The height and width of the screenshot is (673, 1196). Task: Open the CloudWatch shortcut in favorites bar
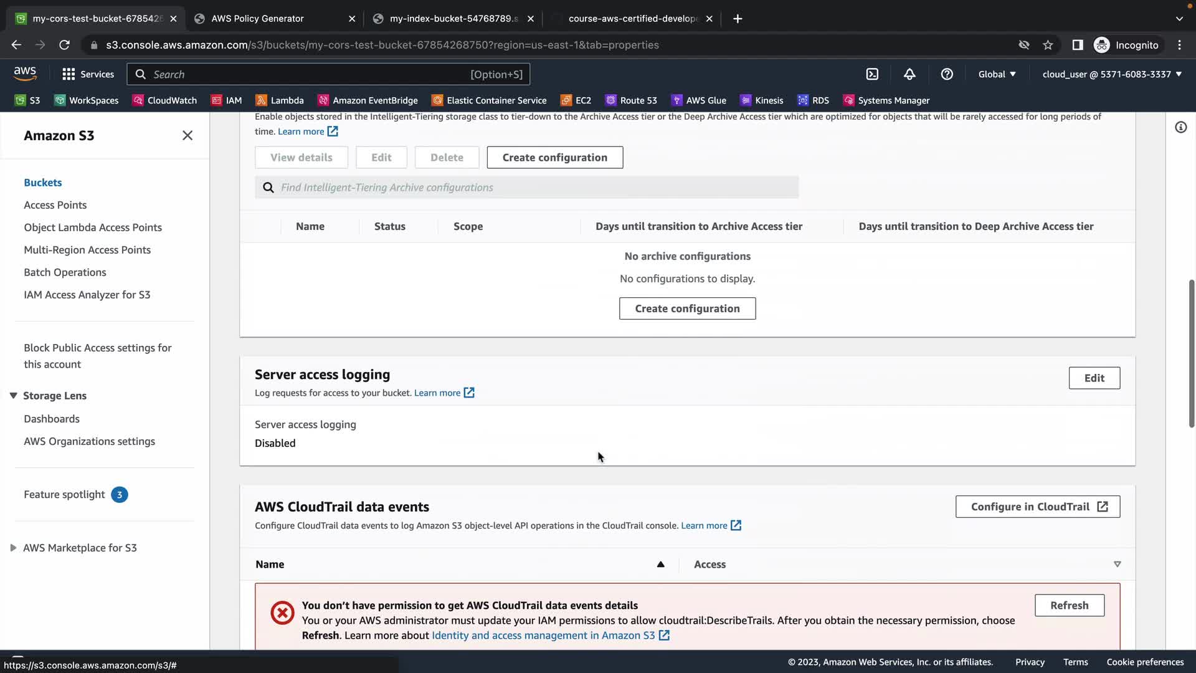[164, 100]
